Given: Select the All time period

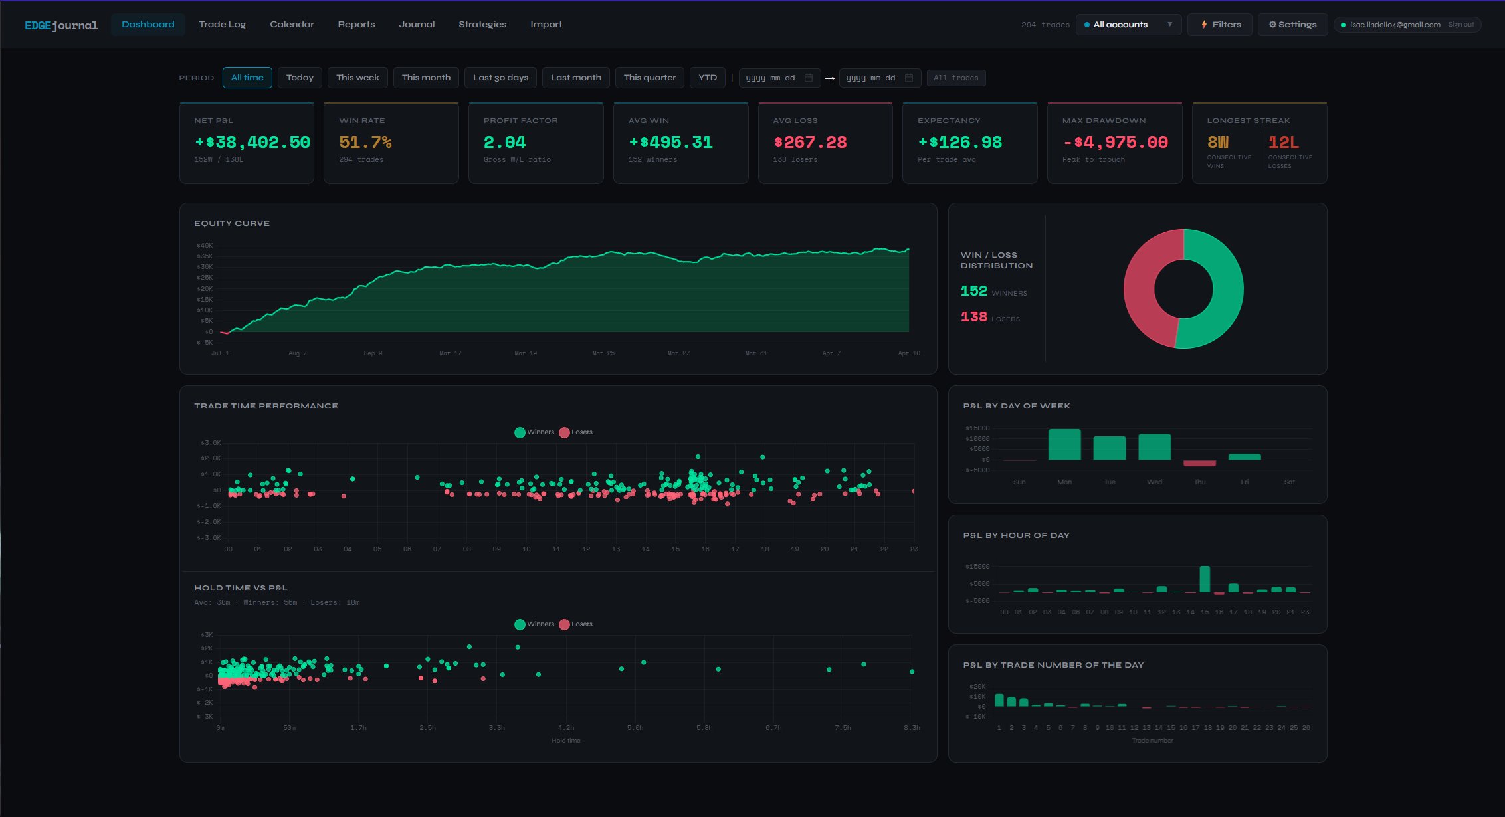Looking at the screenshot, I should pyautogui.click(x=247, y=78).
